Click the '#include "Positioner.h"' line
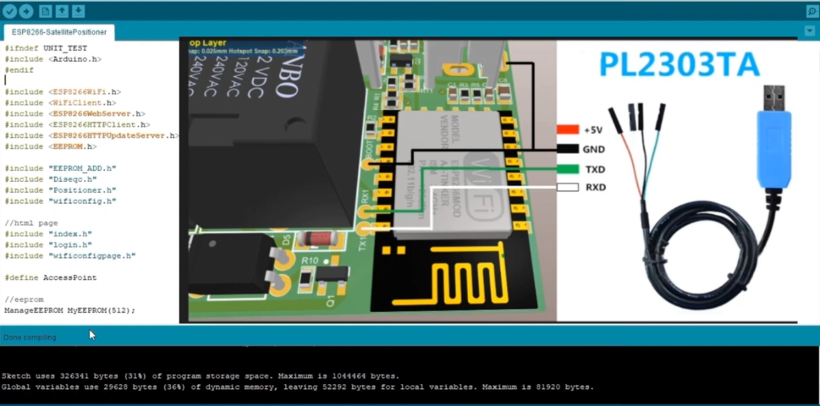Viewport: 820px width, 406px height. (60, 190)
